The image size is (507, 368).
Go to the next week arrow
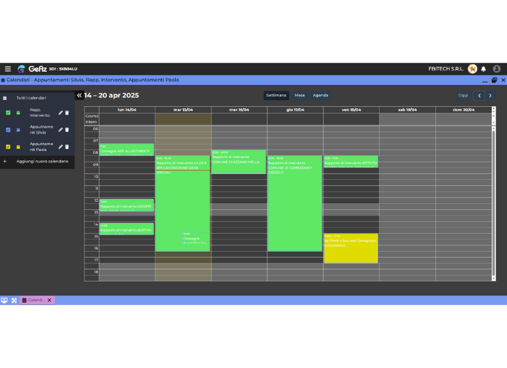[490, 95]
